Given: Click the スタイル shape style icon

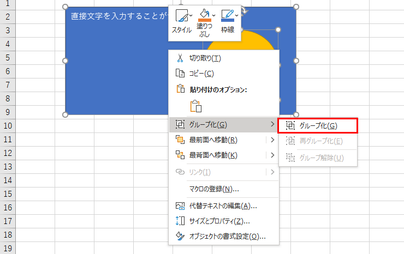Looking at the screenshot, I should 182,16.
